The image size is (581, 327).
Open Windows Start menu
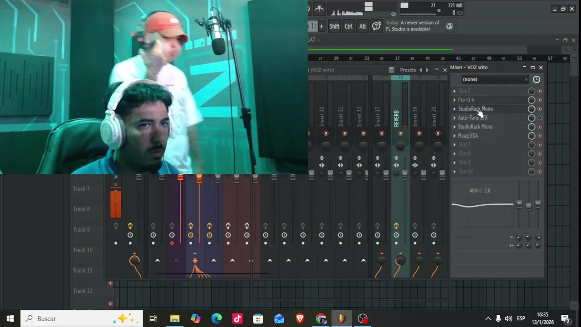[x=10, y=319]
